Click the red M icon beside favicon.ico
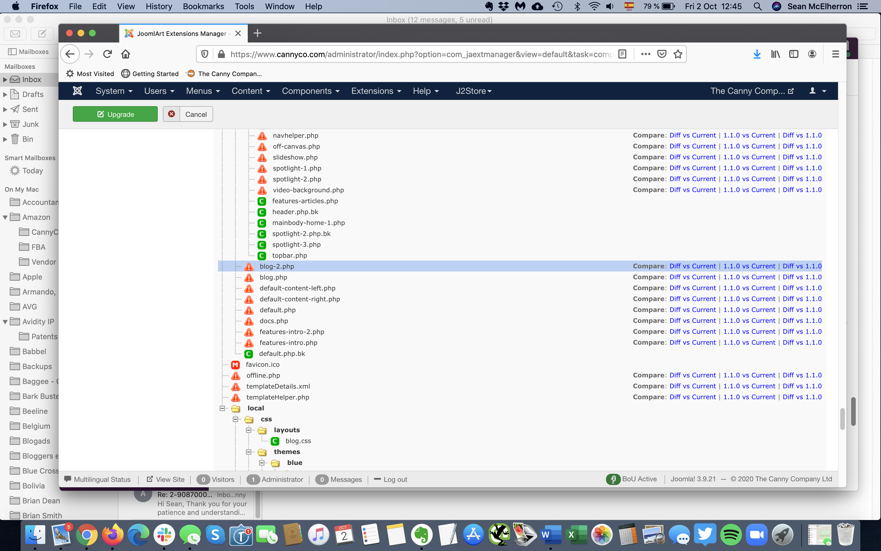Image resolution: width=881 pixels, height=551 pixels. click(x=235, y=365)
